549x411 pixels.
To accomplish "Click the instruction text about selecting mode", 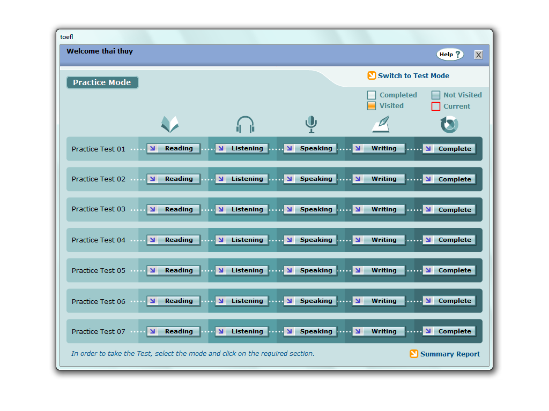I will (192, 354).
